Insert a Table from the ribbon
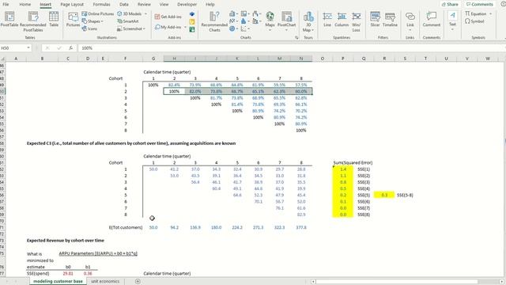Image resolution: width=506 pixels, height=285 pixels. coord(54,19)
